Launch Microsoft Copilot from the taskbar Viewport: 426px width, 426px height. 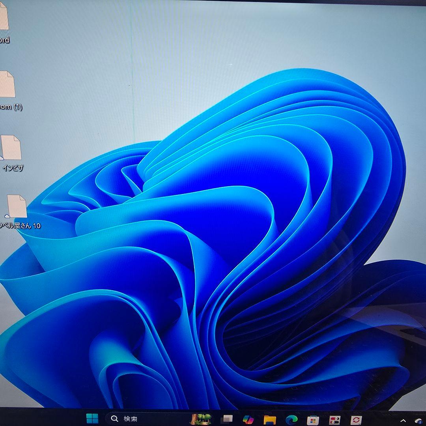pos(248,419)
